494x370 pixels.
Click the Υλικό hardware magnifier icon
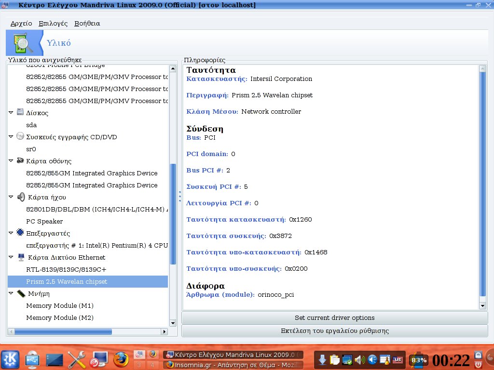pos(23,43)
